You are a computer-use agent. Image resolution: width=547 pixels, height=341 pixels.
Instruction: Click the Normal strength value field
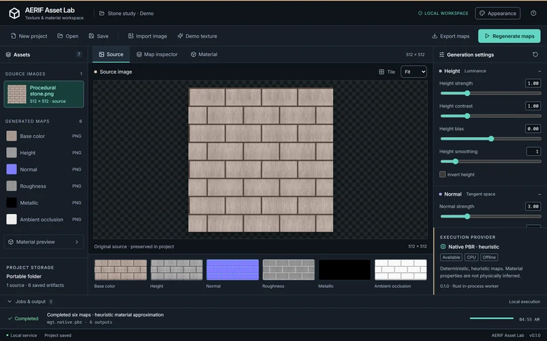click(x=533, y=207)
